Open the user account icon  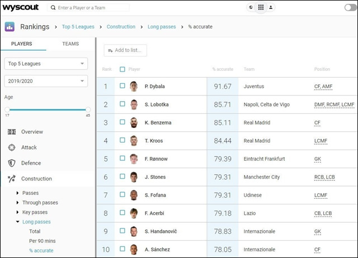(271, 8)
